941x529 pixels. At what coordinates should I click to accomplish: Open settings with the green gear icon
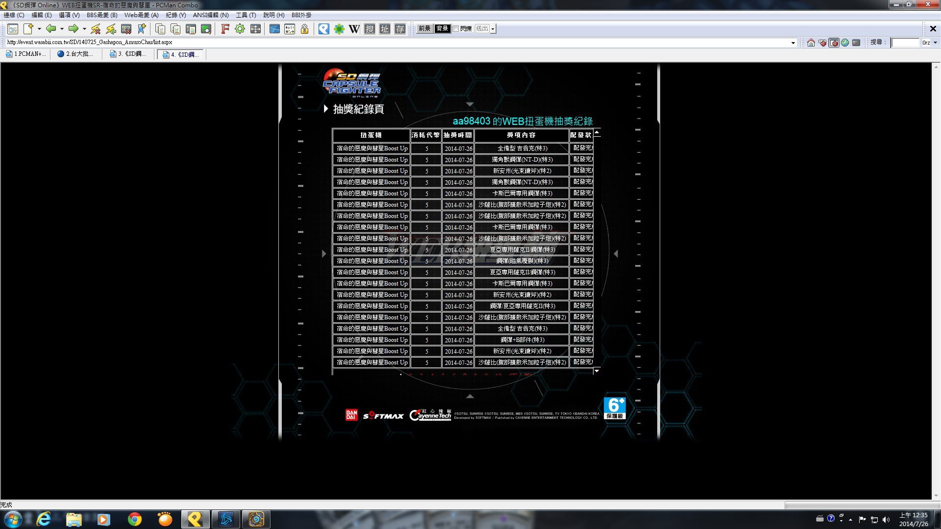pos(240,29)
